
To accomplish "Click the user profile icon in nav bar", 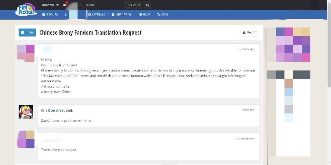I will click(x=66, y=14).
